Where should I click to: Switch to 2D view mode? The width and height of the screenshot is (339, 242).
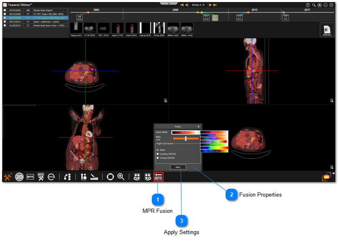coord(19,177)
